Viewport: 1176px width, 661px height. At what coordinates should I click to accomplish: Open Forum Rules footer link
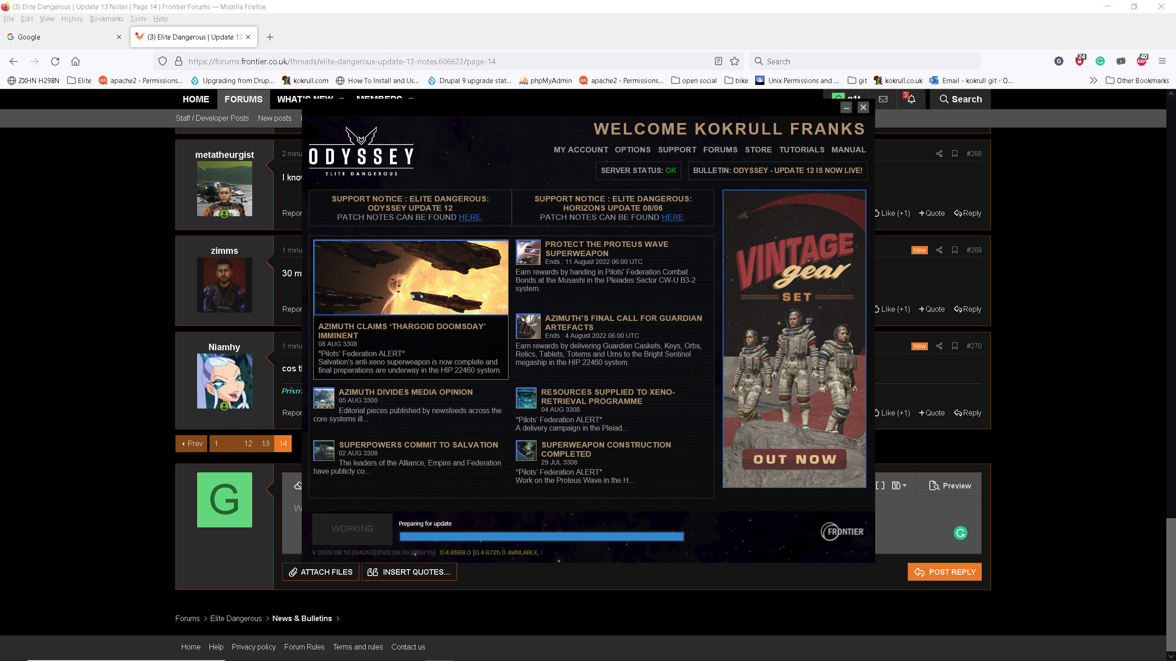pos(304,647)
